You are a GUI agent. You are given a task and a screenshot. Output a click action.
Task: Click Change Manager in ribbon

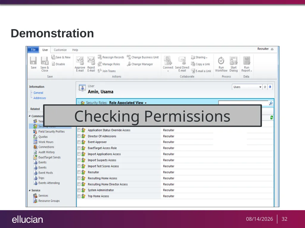pos(140,64)
